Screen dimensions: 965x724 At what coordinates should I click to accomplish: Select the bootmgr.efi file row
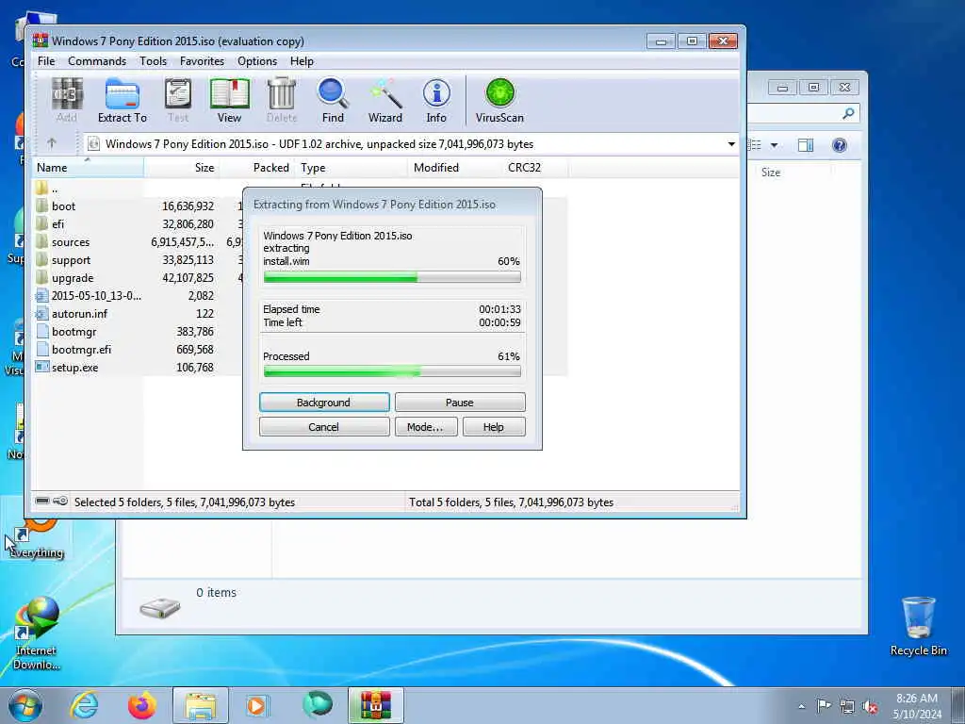[x=138, y=349]
